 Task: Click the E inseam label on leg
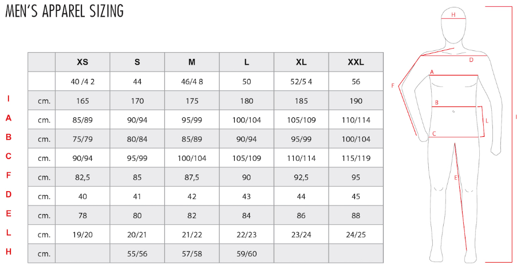(456, 177)
